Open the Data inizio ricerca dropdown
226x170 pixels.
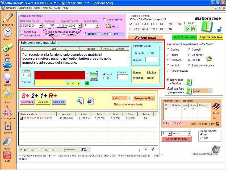41,26
